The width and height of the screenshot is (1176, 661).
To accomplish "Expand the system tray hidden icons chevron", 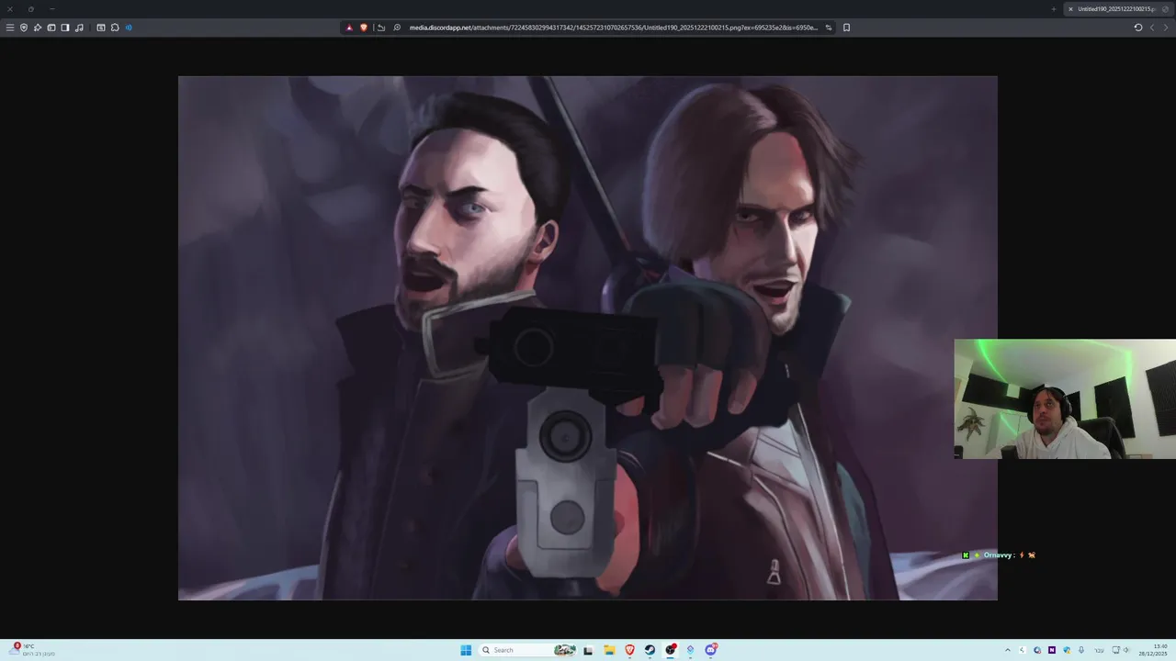I will 1008,650.
